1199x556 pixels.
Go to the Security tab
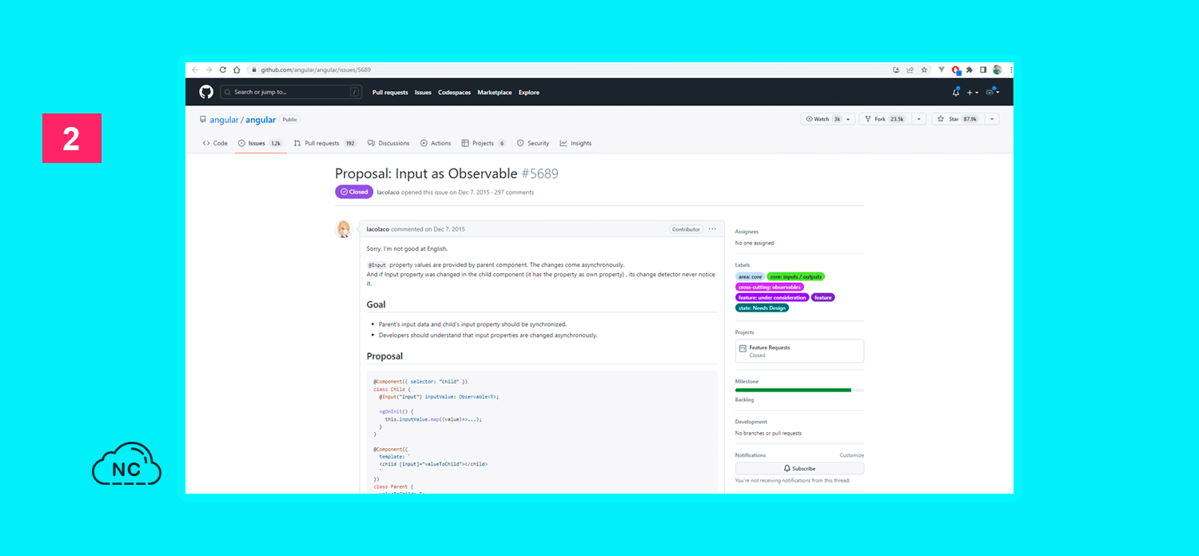click(x=533, y=143)
